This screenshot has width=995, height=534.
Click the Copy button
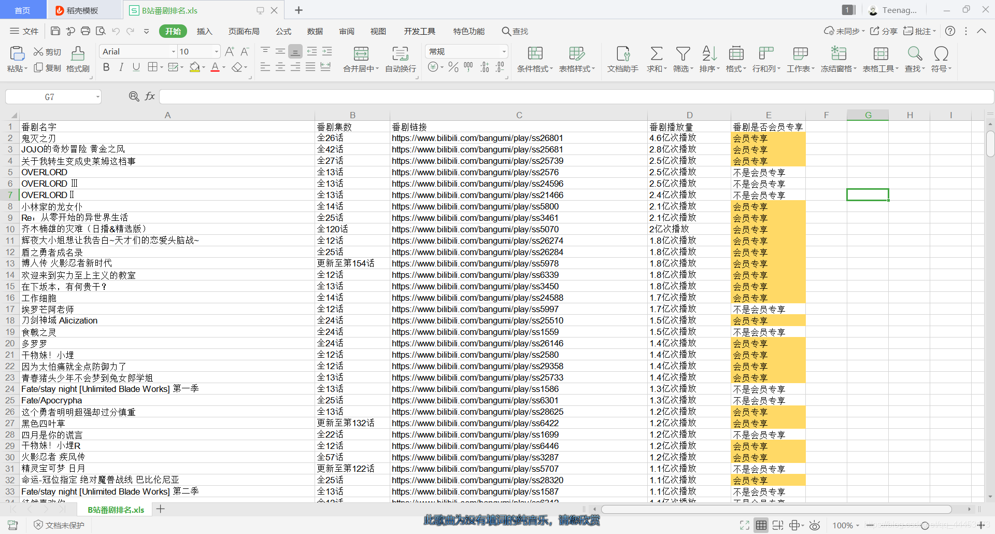click(x=47, y=68)
